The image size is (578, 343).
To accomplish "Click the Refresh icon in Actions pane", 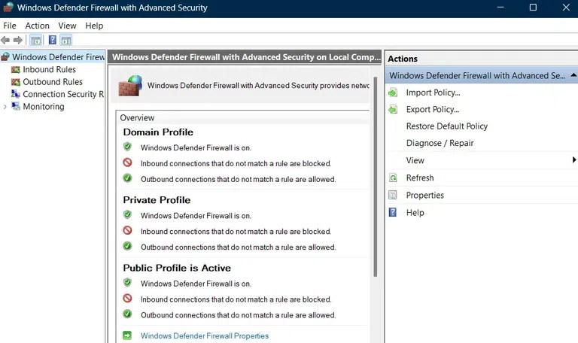I will (x=393, y=178).
